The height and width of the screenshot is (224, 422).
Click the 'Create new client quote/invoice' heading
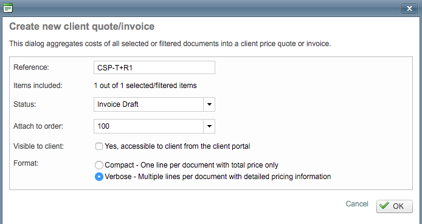tap(82, 26)
